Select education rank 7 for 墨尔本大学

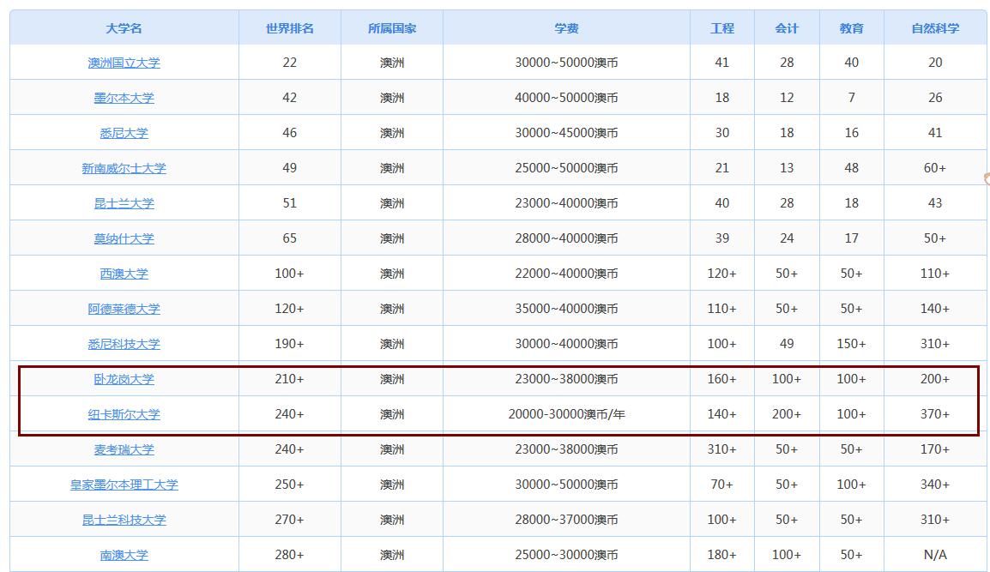click(852, 98)
